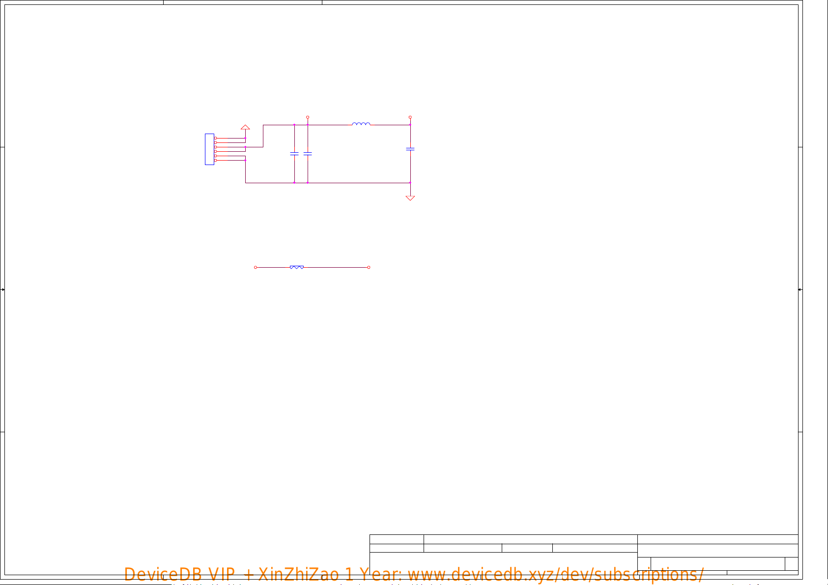Click the right border arrow marker

[800, 289]
